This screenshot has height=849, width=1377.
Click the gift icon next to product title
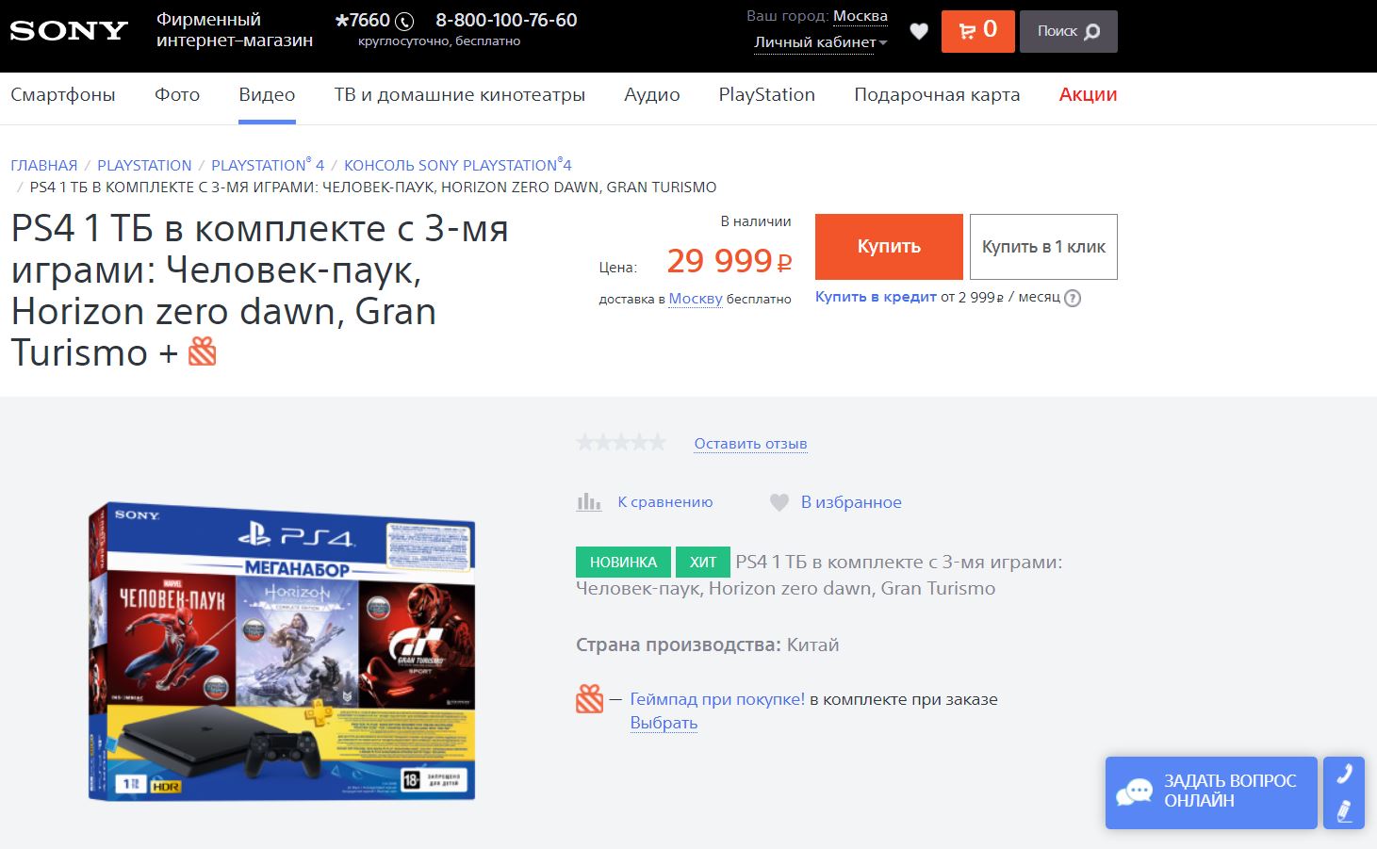[203, 351]
